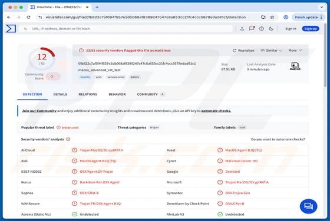The image size is (330, 221).
Task: Open the automate checks link
Action: tap(216, 110)
